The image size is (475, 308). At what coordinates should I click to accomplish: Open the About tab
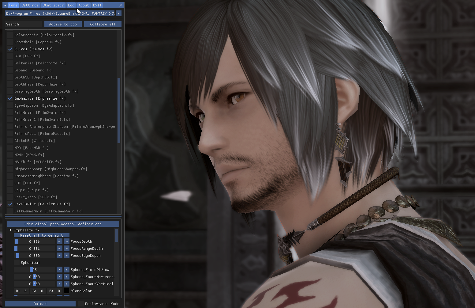pyautogui.click(x=84, y=5)
